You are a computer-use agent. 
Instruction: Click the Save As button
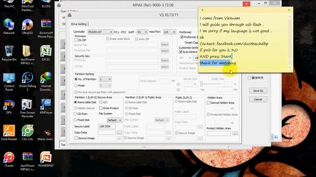[x=258, y=90]
